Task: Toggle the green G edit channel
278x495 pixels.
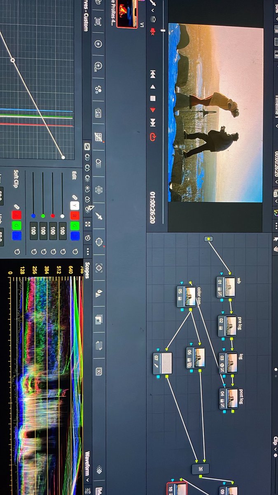Action: pos(75,226)
